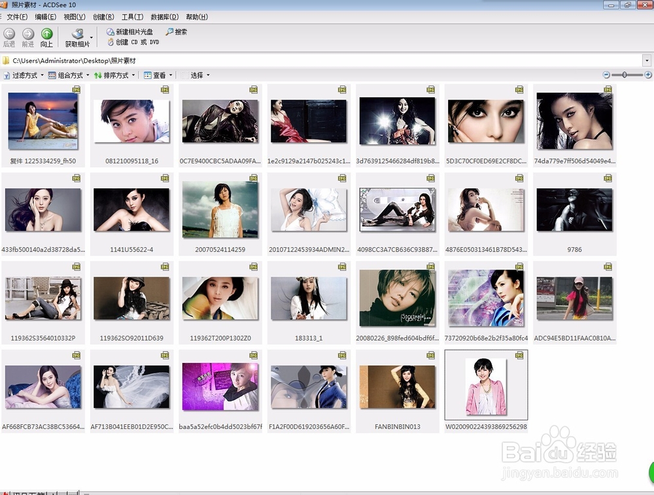Open the 视图(V) menu

pos(75,17)
